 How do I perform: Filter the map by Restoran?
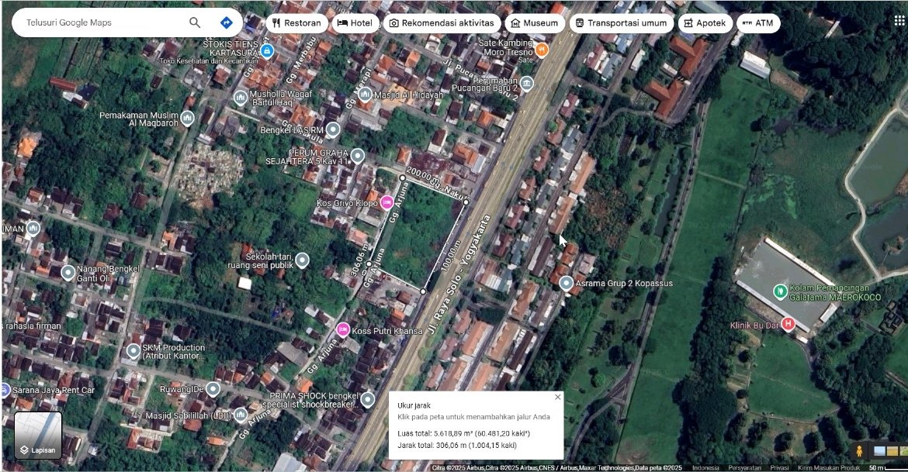point(296,23)
